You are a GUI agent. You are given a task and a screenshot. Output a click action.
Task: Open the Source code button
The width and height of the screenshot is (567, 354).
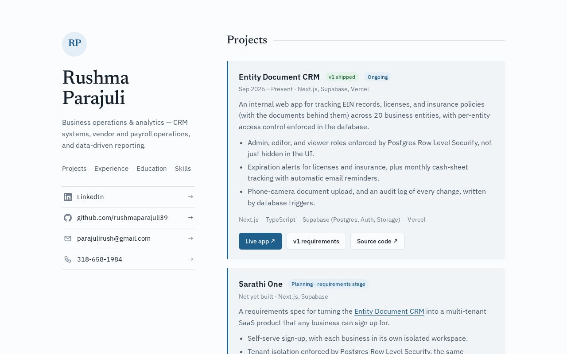pyautogui.click(x=377, y=241)
